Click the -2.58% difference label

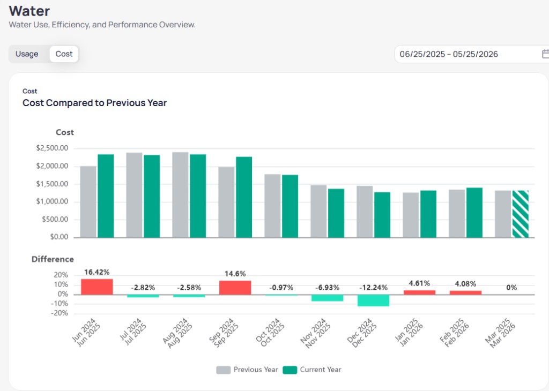pos(189,288)
